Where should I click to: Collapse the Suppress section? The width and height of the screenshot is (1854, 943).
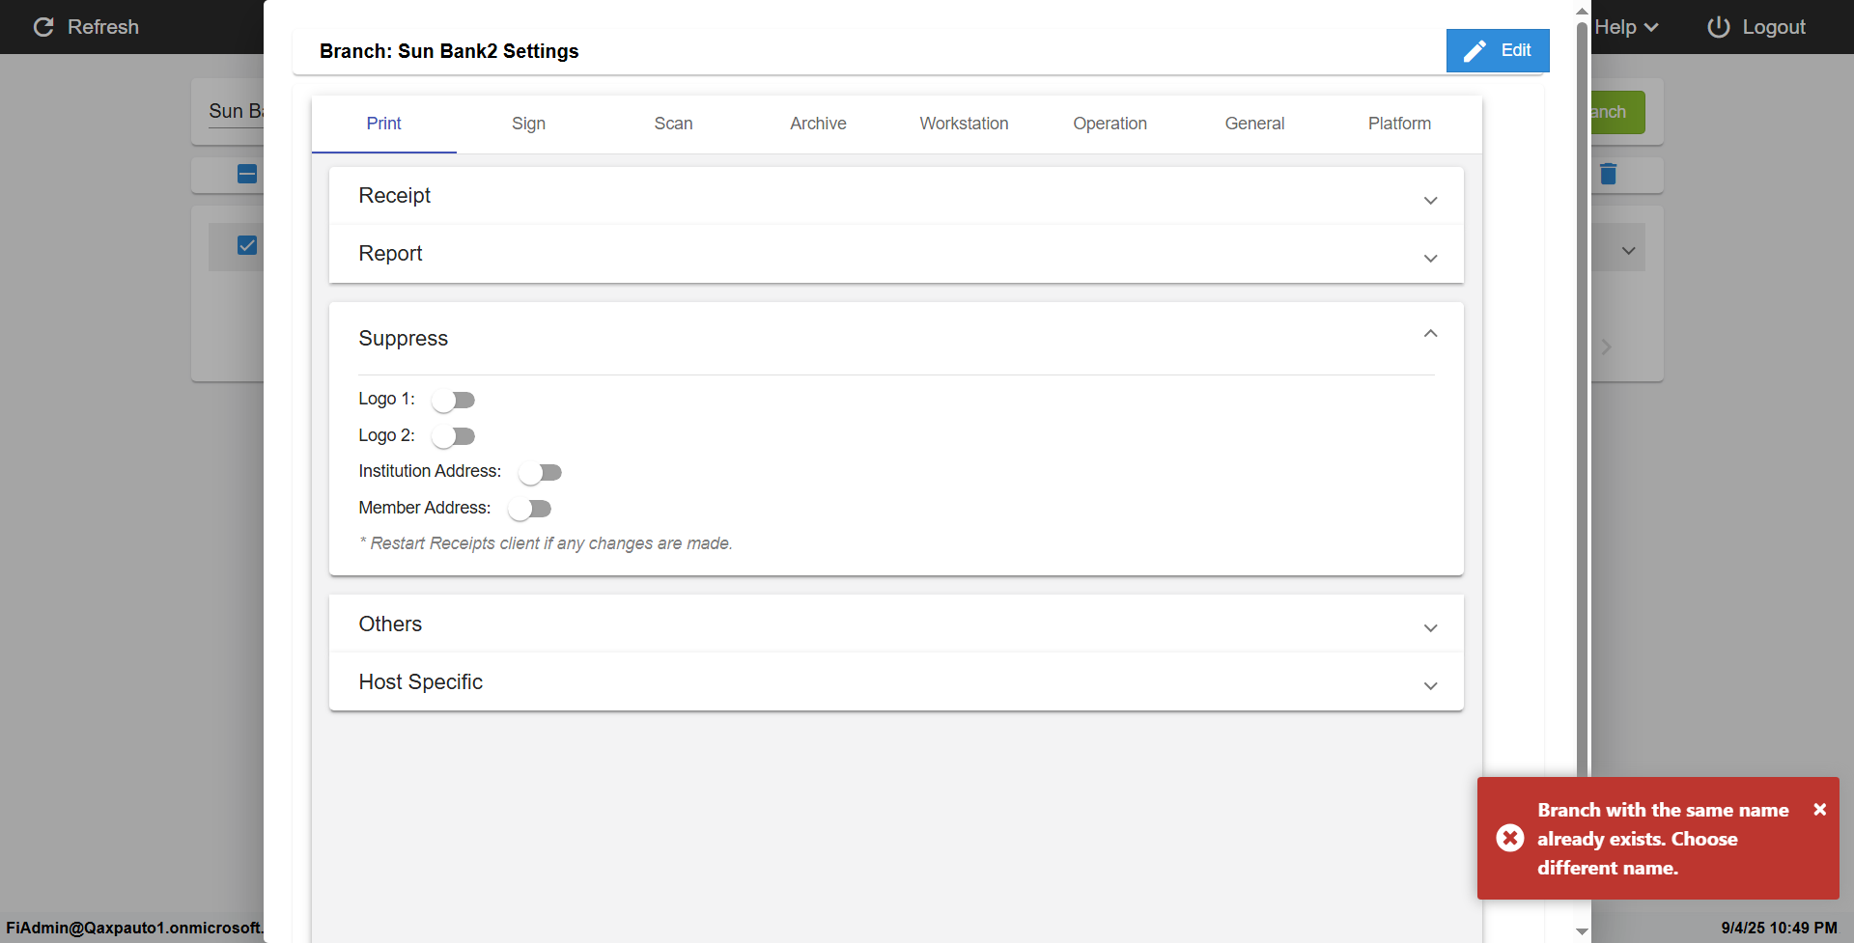pyautogui.click(x=1430, y=334)
